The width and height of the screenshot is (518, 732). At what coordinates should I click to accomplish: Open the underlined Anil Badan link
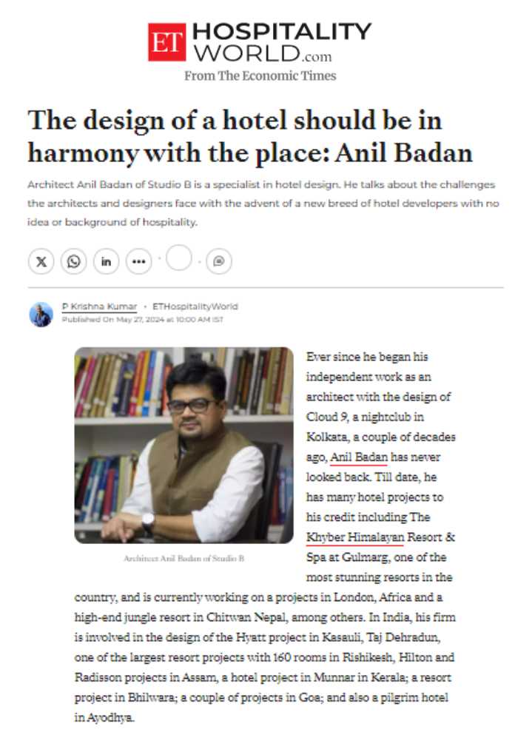point(359,457)
